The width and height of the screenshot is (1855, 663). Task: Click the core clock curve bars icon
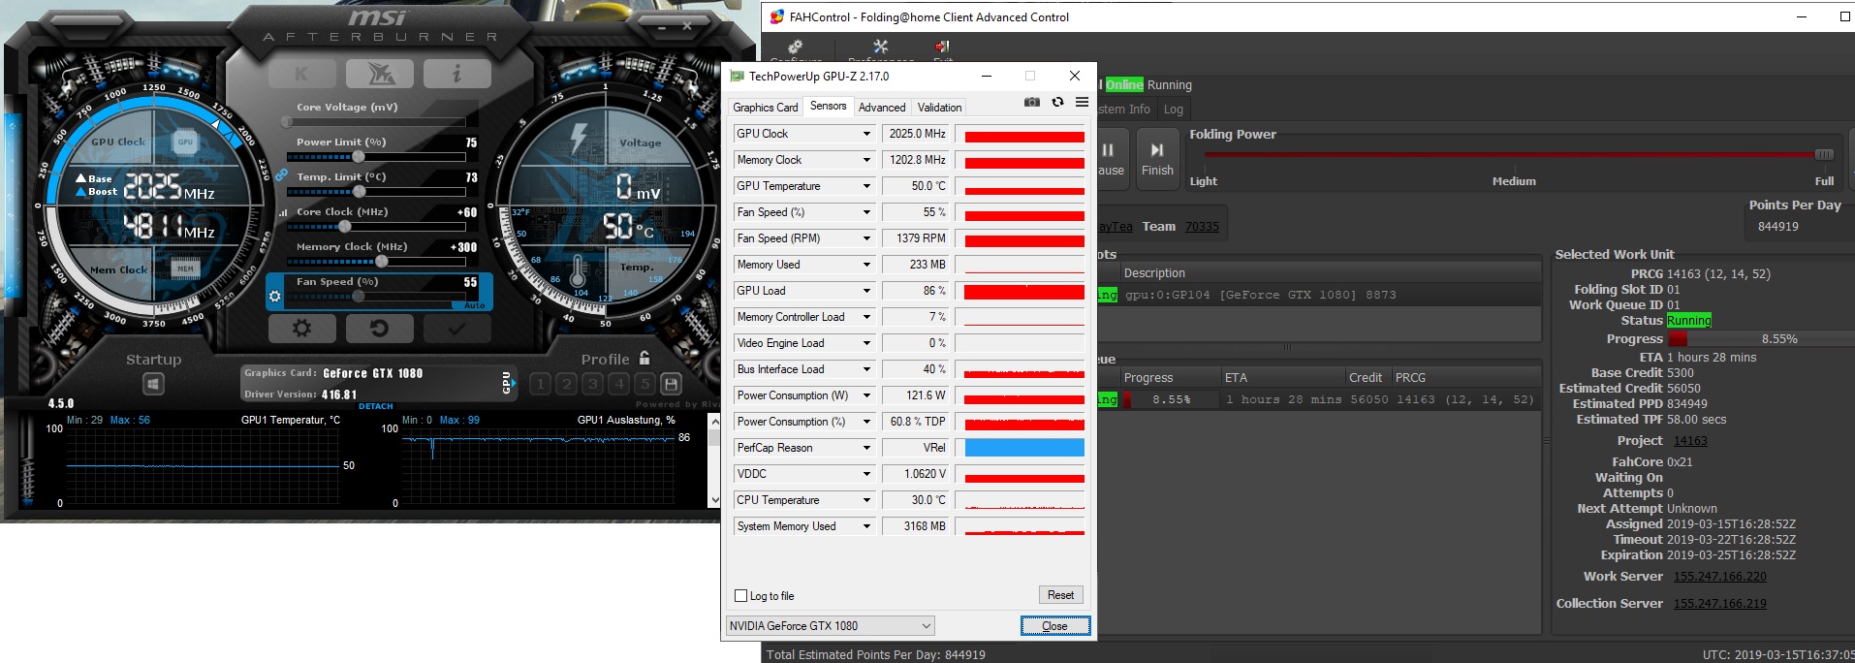point(283,212)
